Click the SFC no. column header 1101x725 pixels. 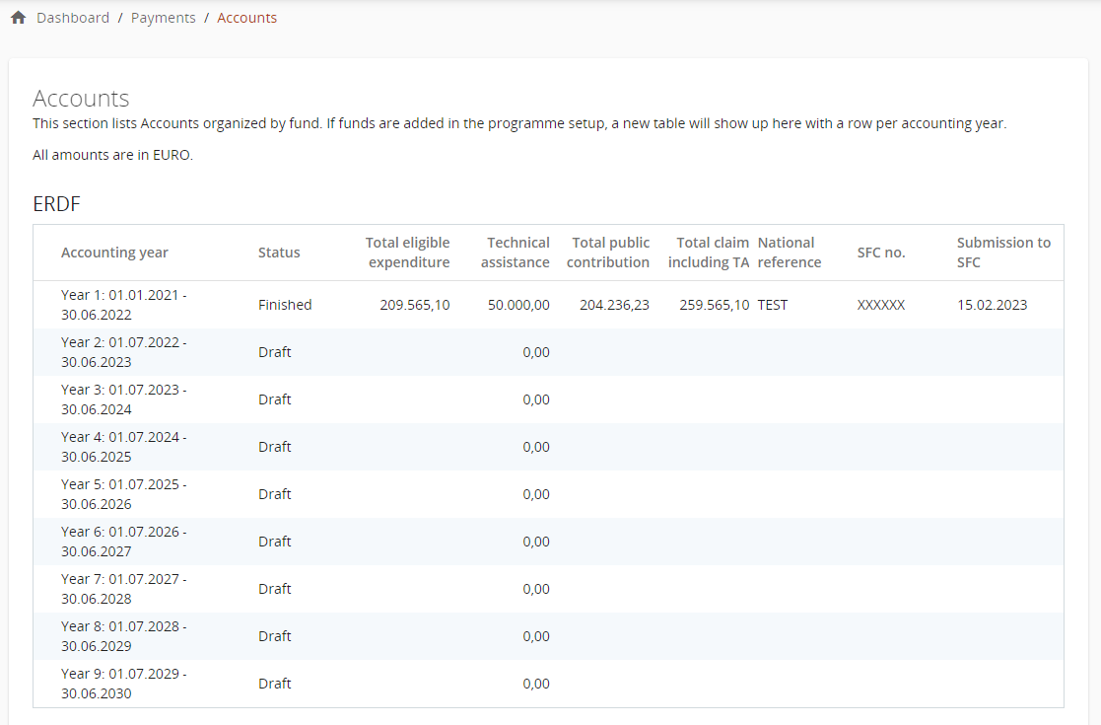pos(880,253)
